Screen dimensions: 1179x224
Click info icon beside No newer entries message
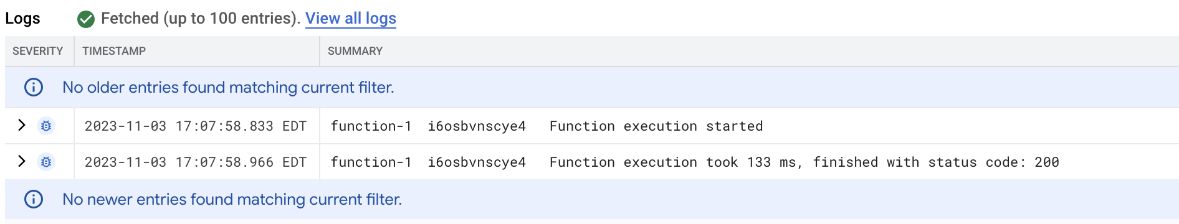coord(34,199)
